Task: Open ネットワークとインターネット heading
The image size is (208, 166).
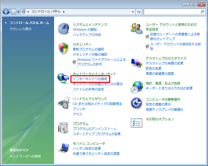Action: coord(95,74)
